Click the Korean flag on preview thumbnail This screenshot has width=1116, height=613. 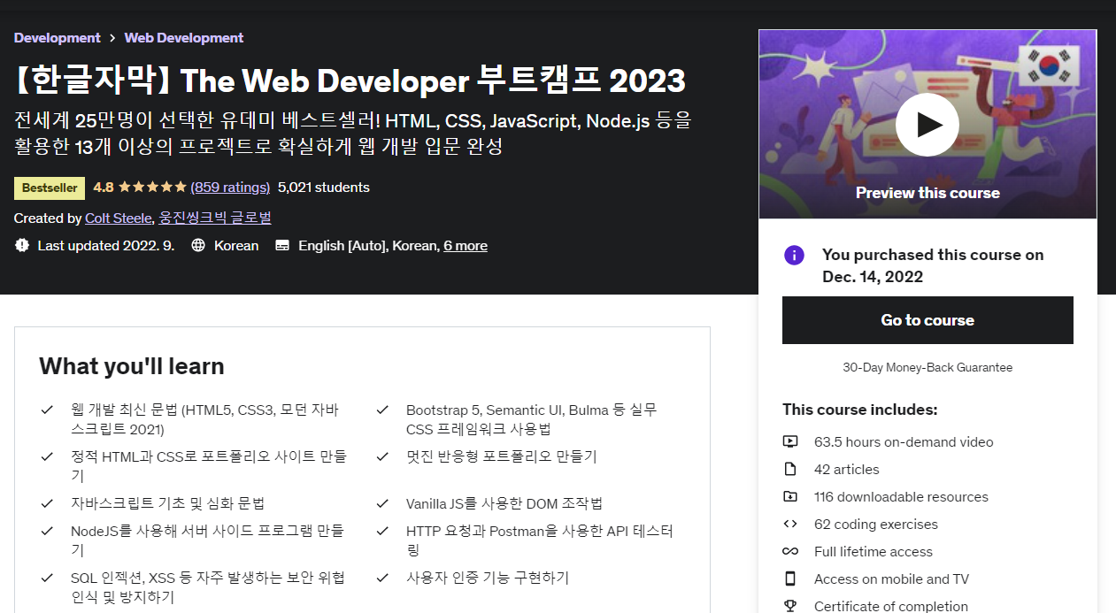1051,66
